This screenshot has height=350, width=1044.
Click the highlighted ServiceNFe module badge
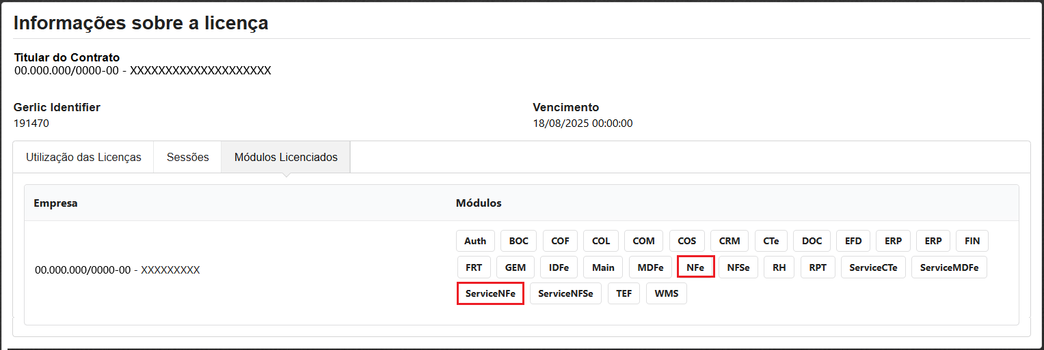coord(490,293)
